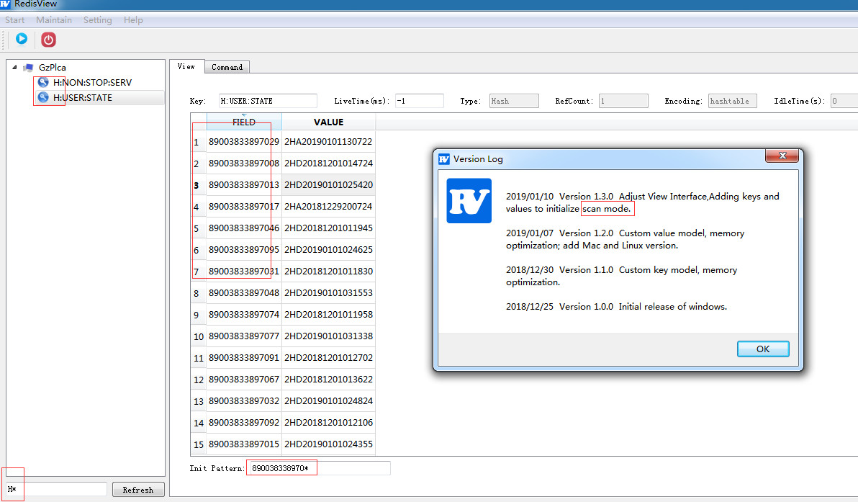
Task: Select field cell 89003833897067
Action: (244, 380)
